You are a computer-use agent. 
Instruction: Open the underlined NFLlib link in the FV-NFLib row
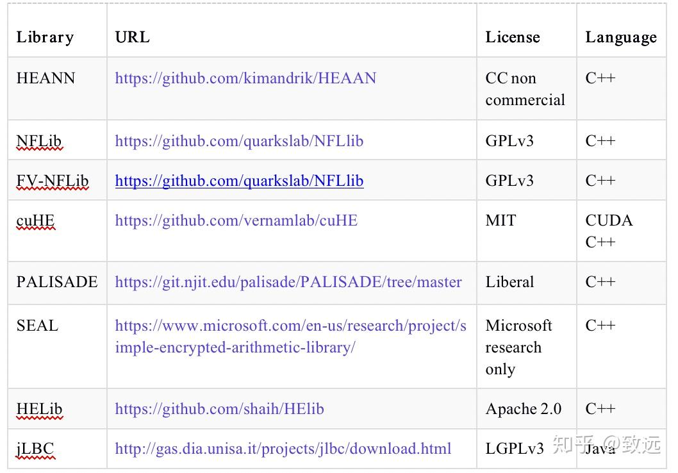[x=239, y=181]
